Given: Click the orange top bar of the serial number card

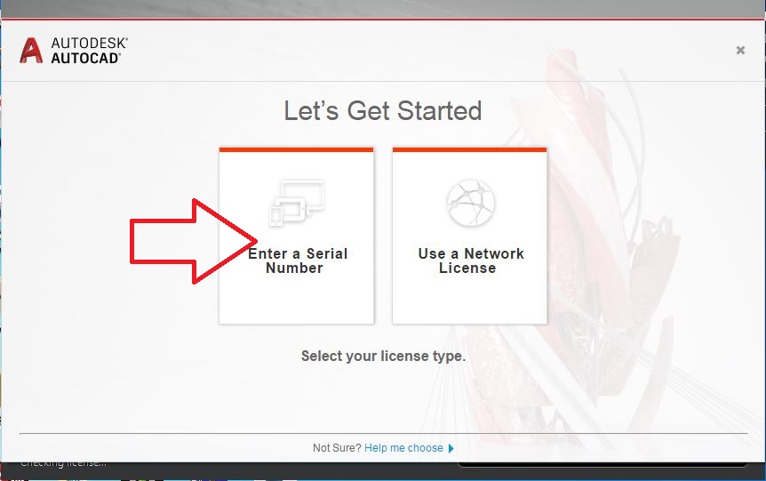Looking at the screenshot, I should 296,149.
